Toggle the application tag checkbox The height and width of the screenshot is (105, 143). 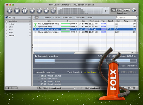click(x=6, y=21)
